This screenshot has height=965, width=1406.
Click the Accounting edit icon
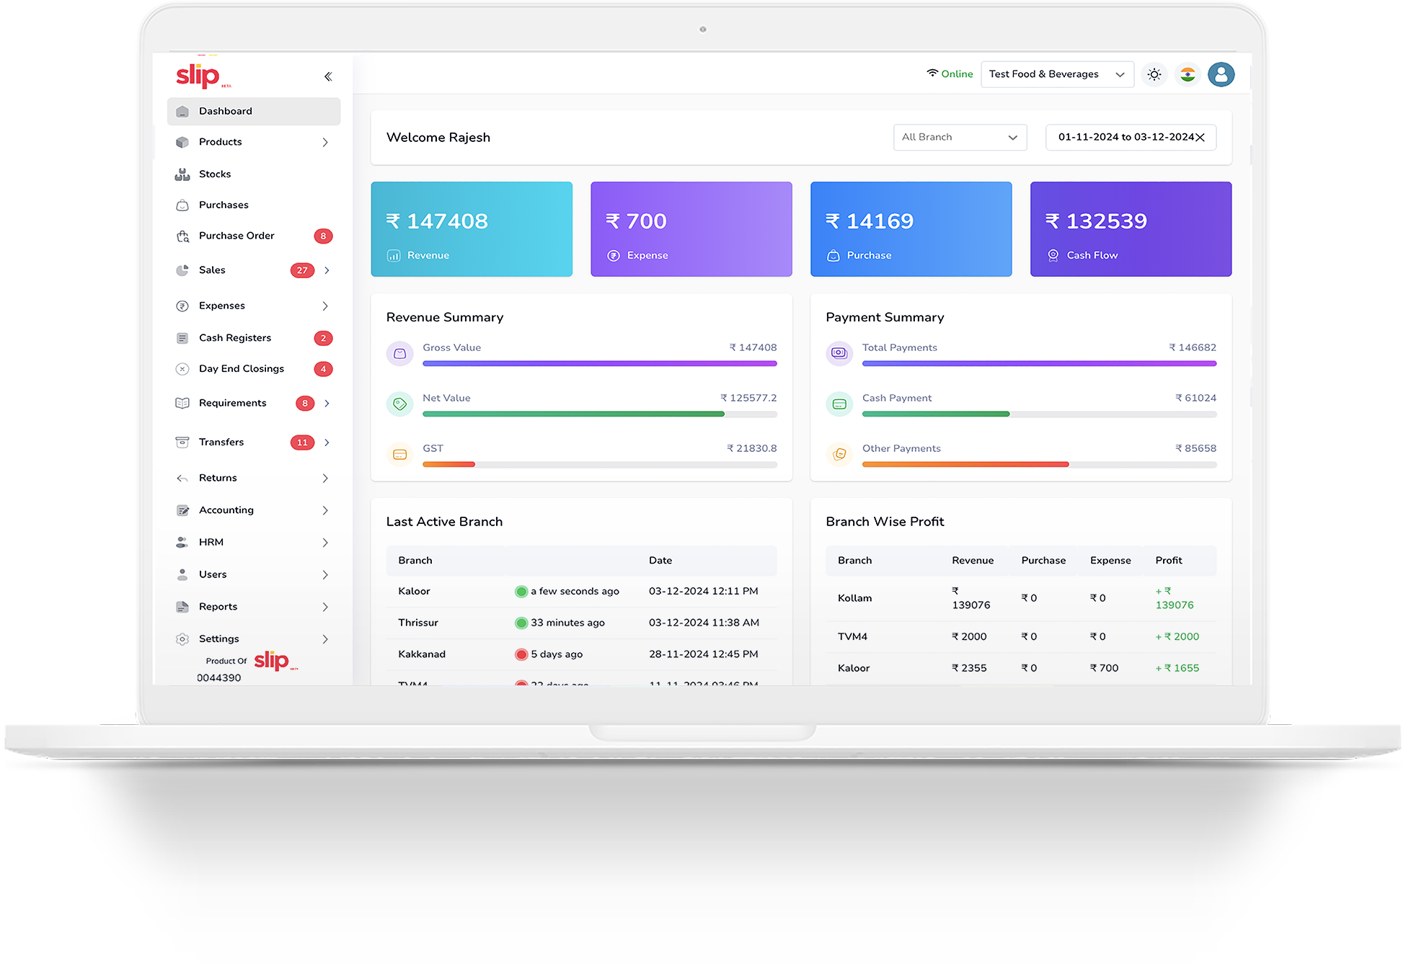(182, 510)
